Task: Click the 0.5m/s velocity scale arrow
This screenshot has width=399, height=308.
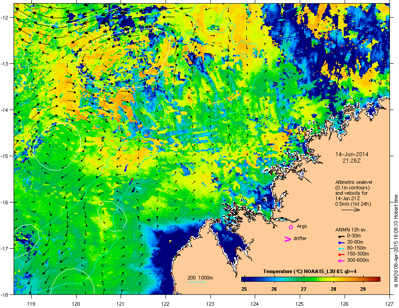Action: tap(350, 210)
